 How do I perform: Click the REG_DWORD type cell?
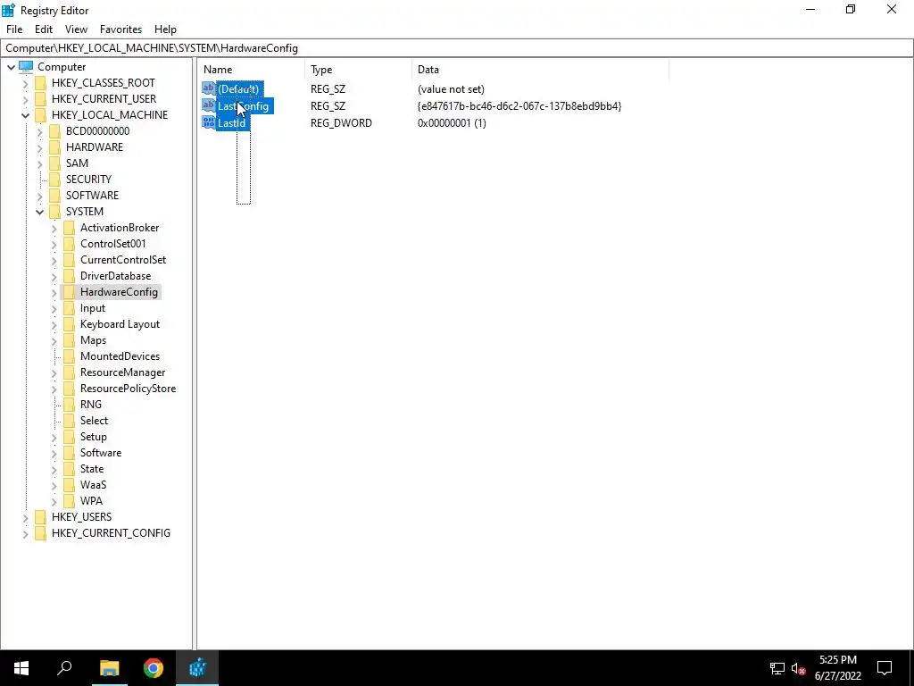click(341, 123)
